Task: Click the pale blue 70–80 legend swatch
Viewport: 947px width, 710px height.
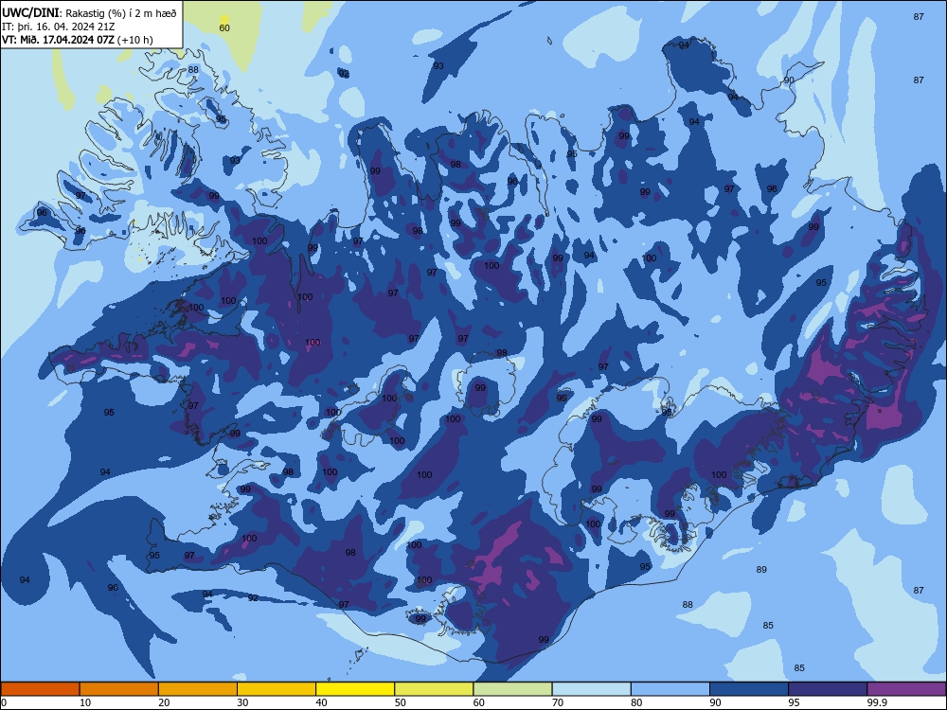Action: [x=591, y=689]
